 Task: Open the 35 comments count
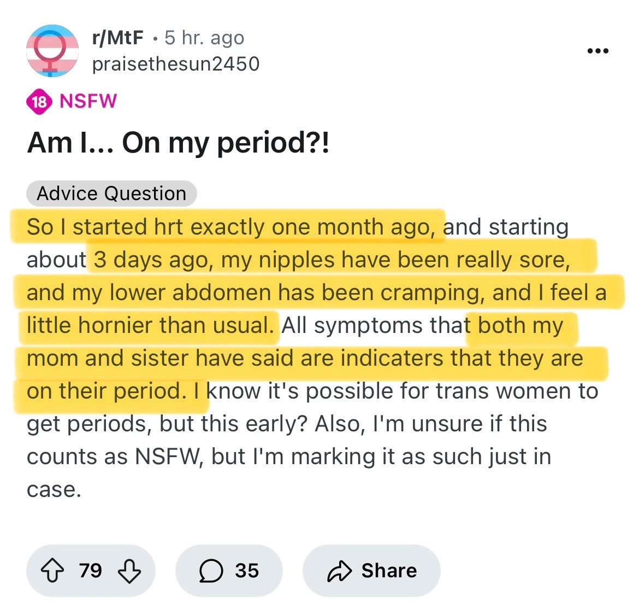(x=247, y=571)
